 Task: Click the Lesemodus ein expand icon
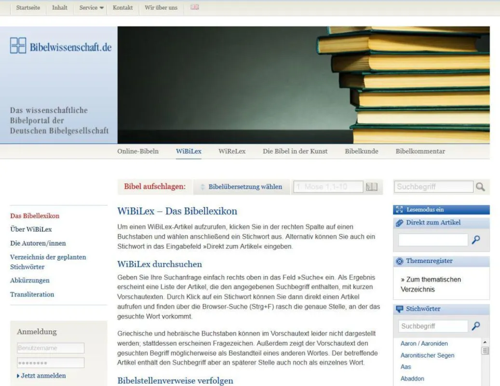pos(399,209)
